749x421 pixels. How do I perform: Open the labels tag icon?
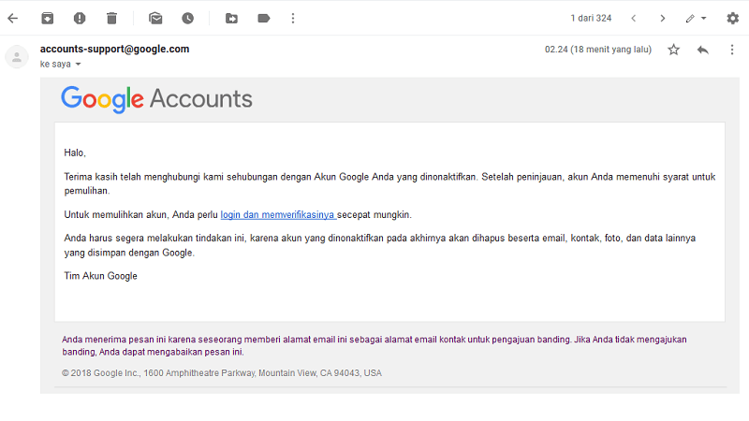point(264,19)
